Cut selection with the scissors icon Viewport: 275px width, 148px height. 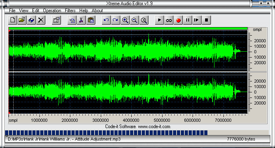81,20
